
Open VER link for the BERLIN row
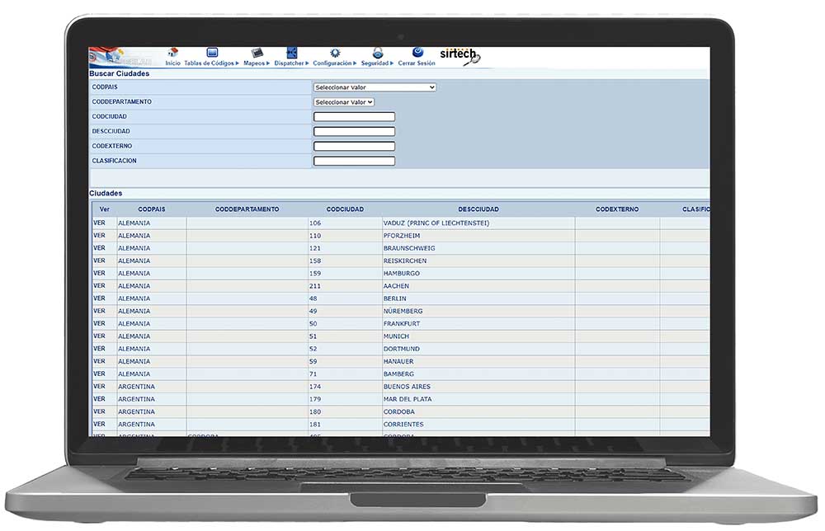pyautogui.click(x=99, y=298)
